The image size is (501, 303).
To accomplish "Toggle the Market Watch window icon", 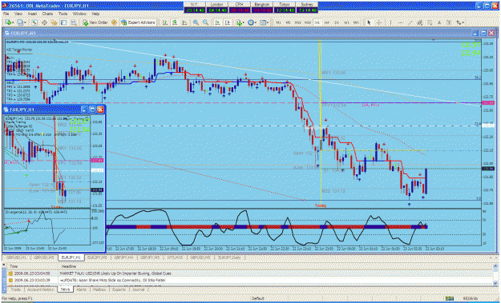I will (34, 22).
